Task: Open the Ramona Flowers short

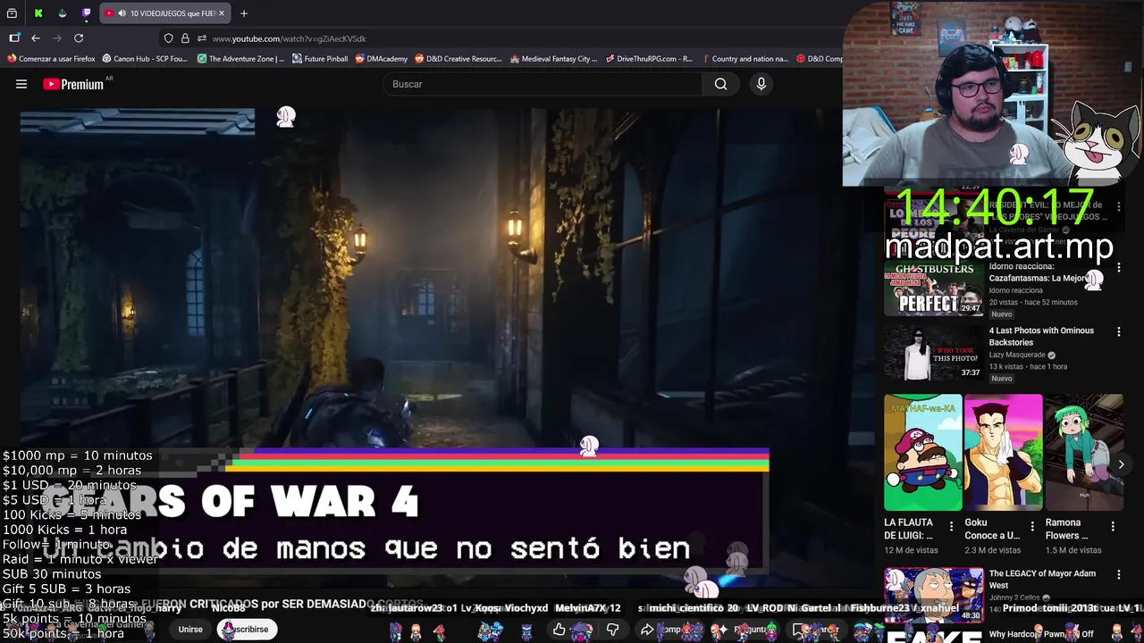Action: pyautogui.click(x=1083, y=453)
